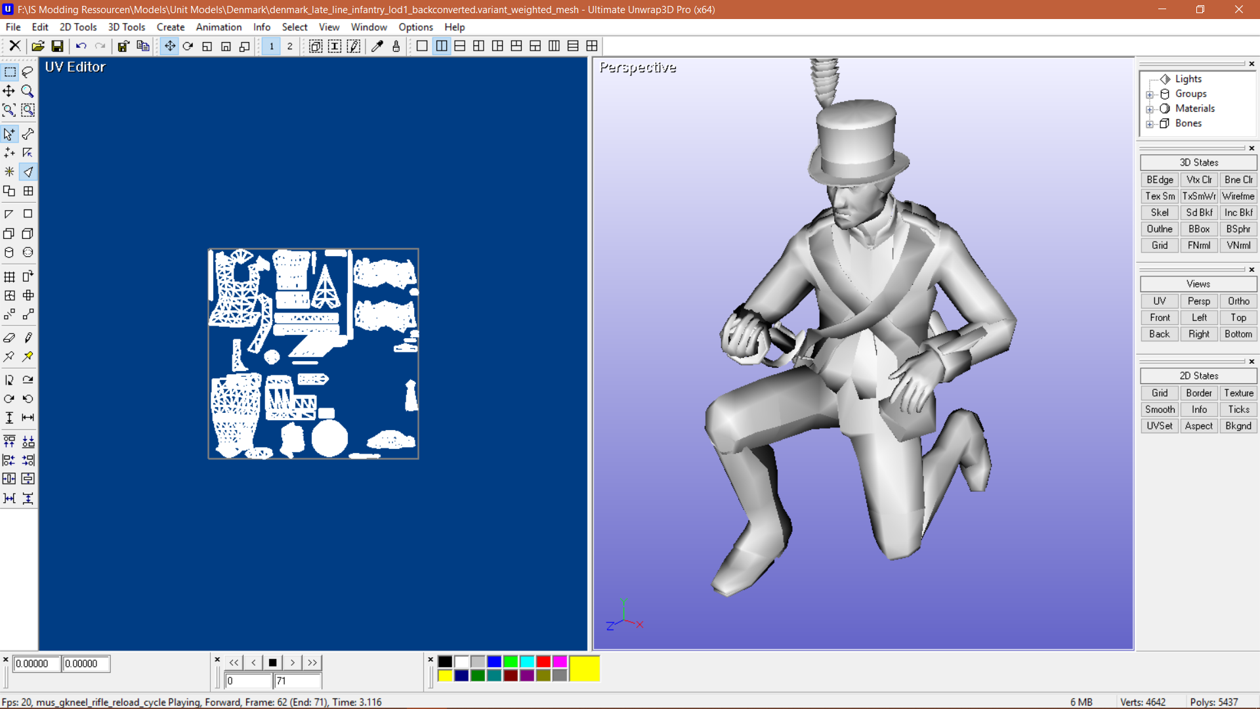
Task: Click the first 0.00000 coordinate field
Action: [37, 664]
